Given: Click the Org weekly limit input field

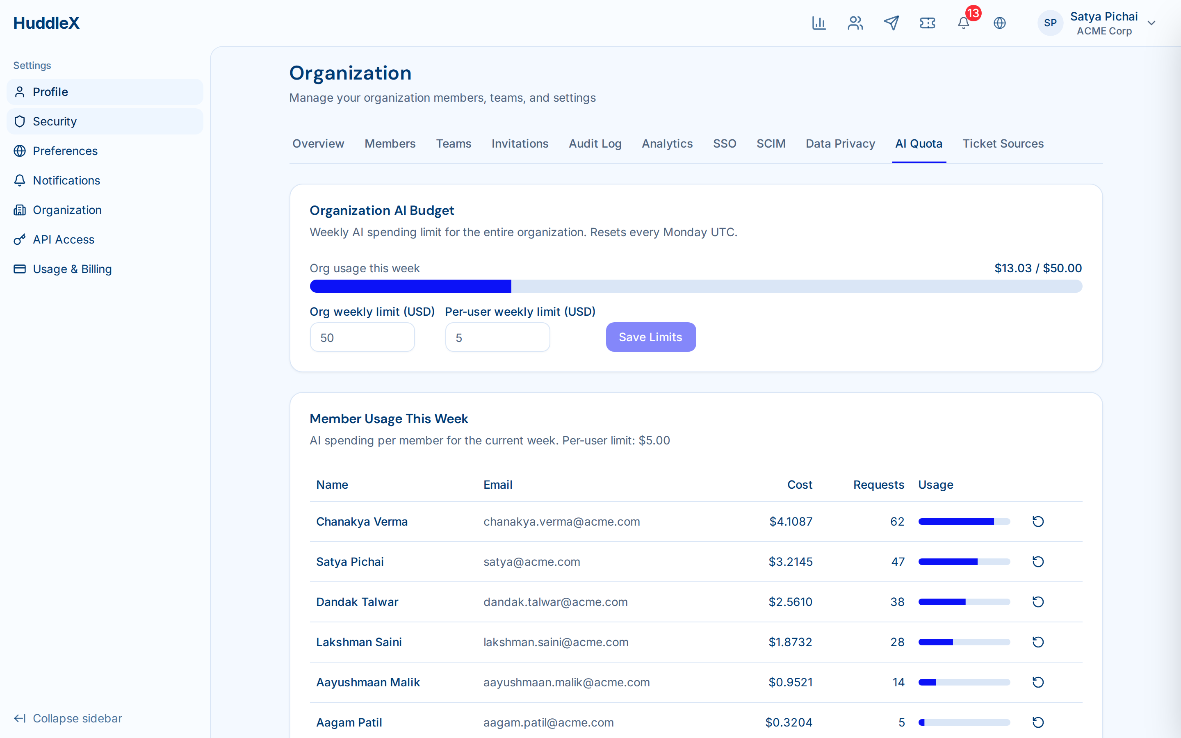Looking at the screenshot, I should pyautogui.click(x=362, y=337).
